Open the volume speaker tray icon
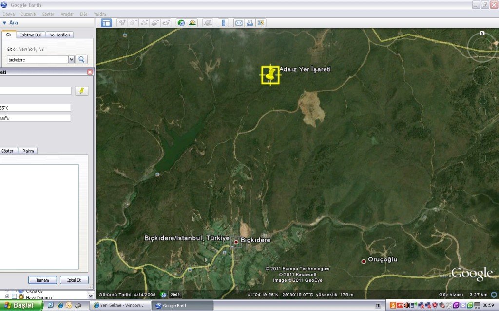The width and height of the screenshot is (499, 311). click(x=407, y=305)
